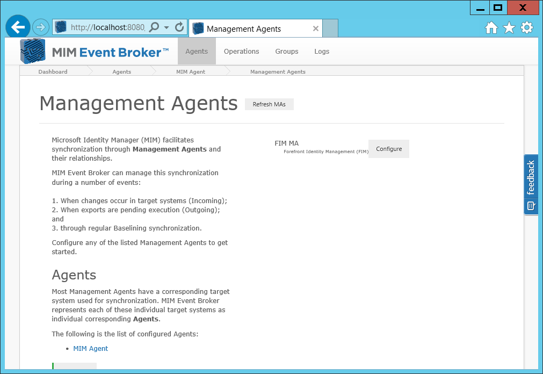Click the MIM Event Broker cube logo
This screenshot has width=543, height=374.
pyautogui.click(x=33, y=51)
